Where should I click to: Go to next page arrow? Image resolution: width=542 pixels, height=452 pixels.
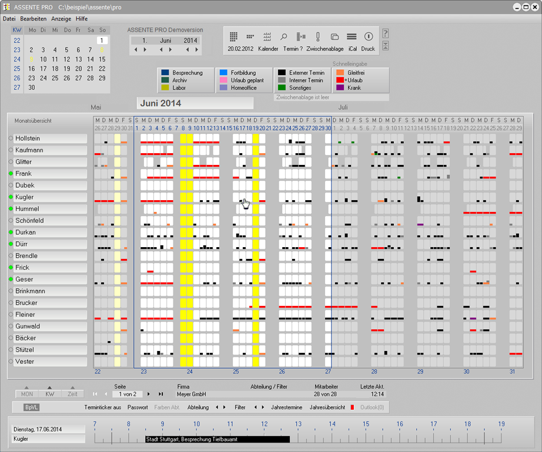click(x=149, y=394)
